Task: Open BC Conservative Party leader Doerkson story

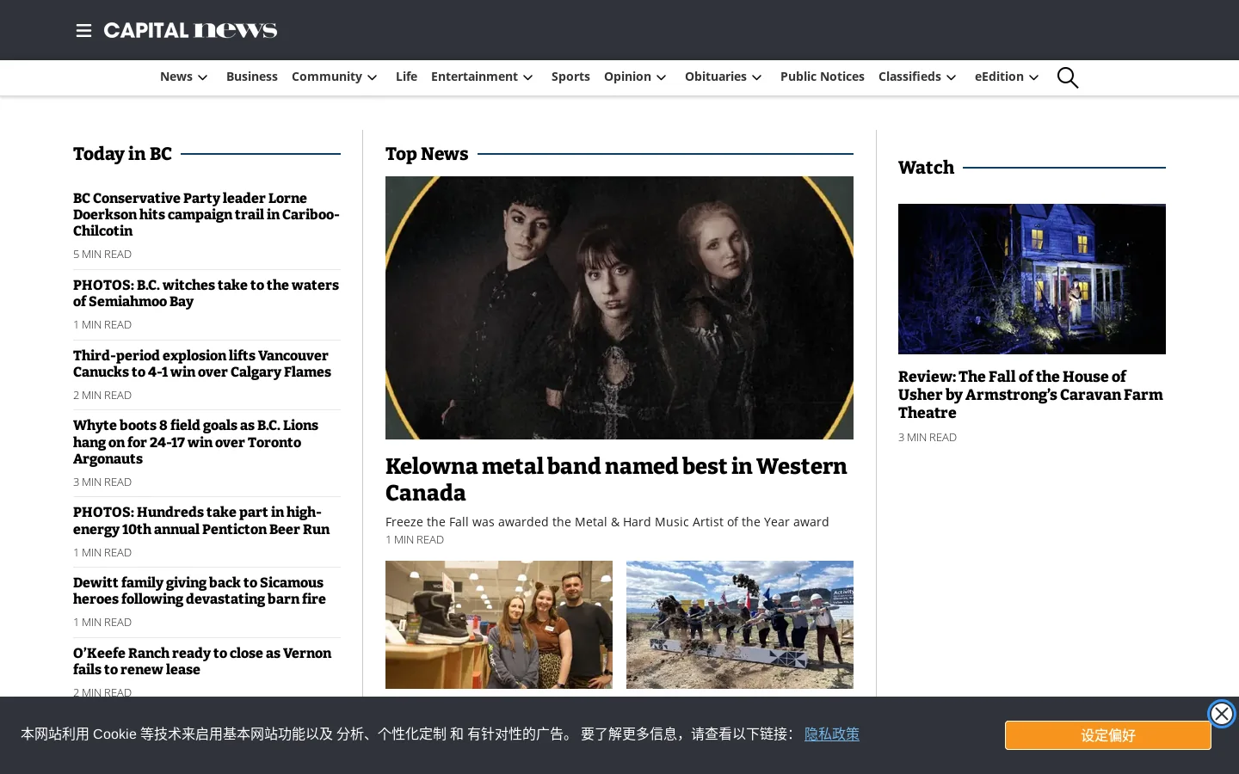Action: tap(206, 214)
